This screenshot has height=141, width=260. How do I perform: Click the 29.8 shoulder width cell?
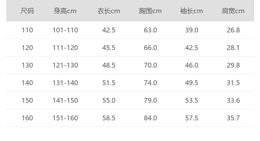[233, 65]
